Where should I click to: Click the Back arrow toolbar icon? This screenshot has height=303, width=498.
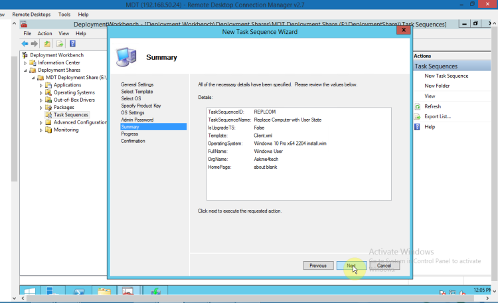tap(25, 44)
